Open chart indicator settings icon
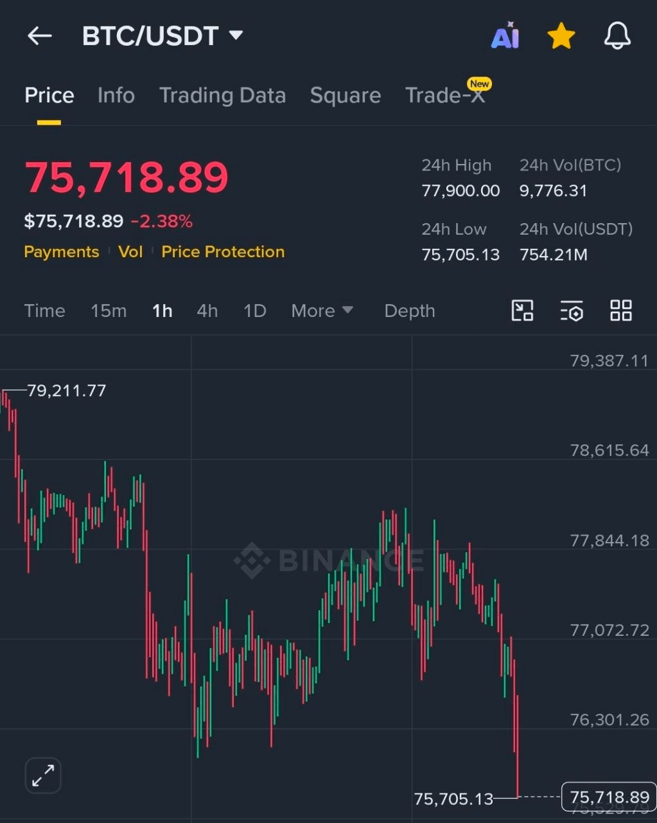 tap(572, 311)
